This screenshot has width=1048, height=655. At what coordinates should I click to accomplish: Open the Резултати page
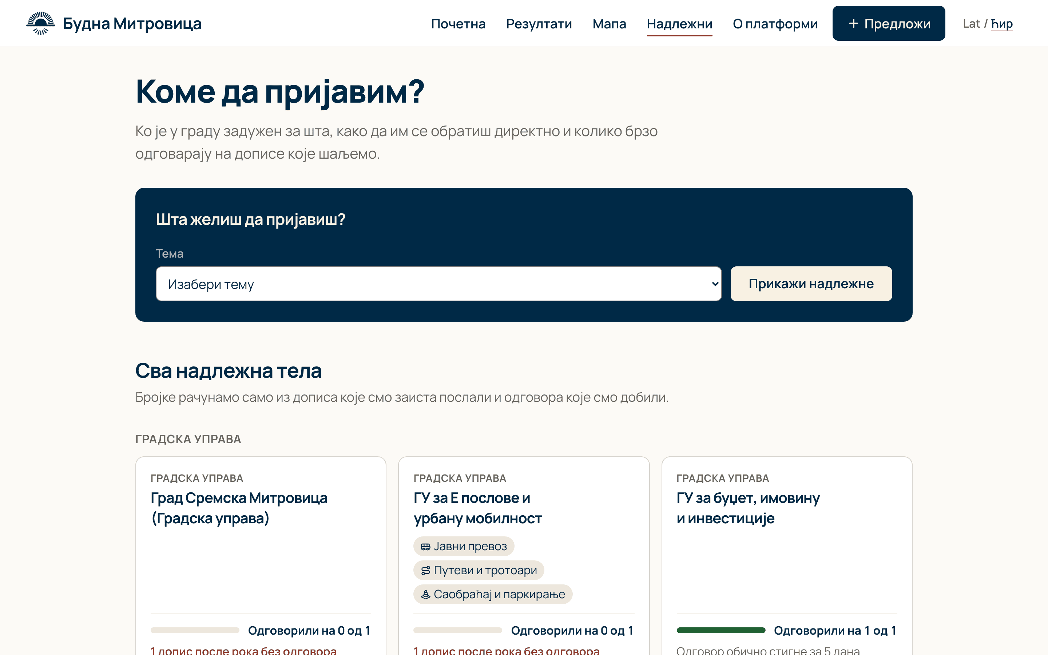pyautogui.click(x=539, y=24)
